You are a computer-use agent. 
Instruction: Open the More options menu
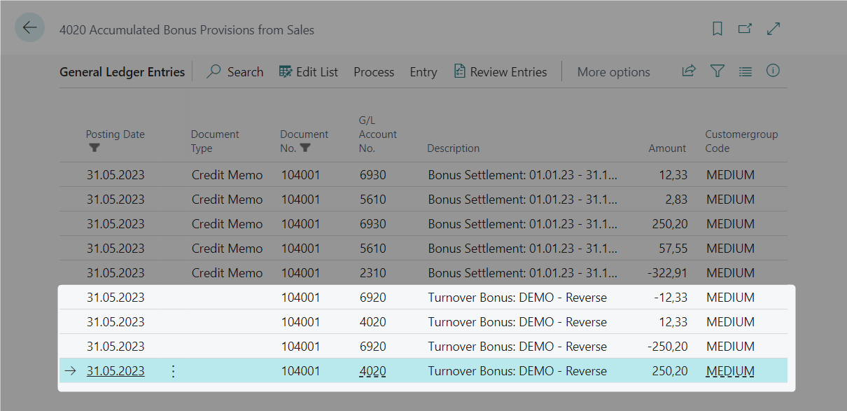[x=613, y=71]
